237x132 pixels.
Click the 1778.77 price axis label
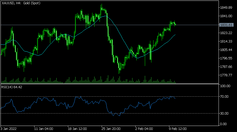pyautogui.click(x=226, y=75)
